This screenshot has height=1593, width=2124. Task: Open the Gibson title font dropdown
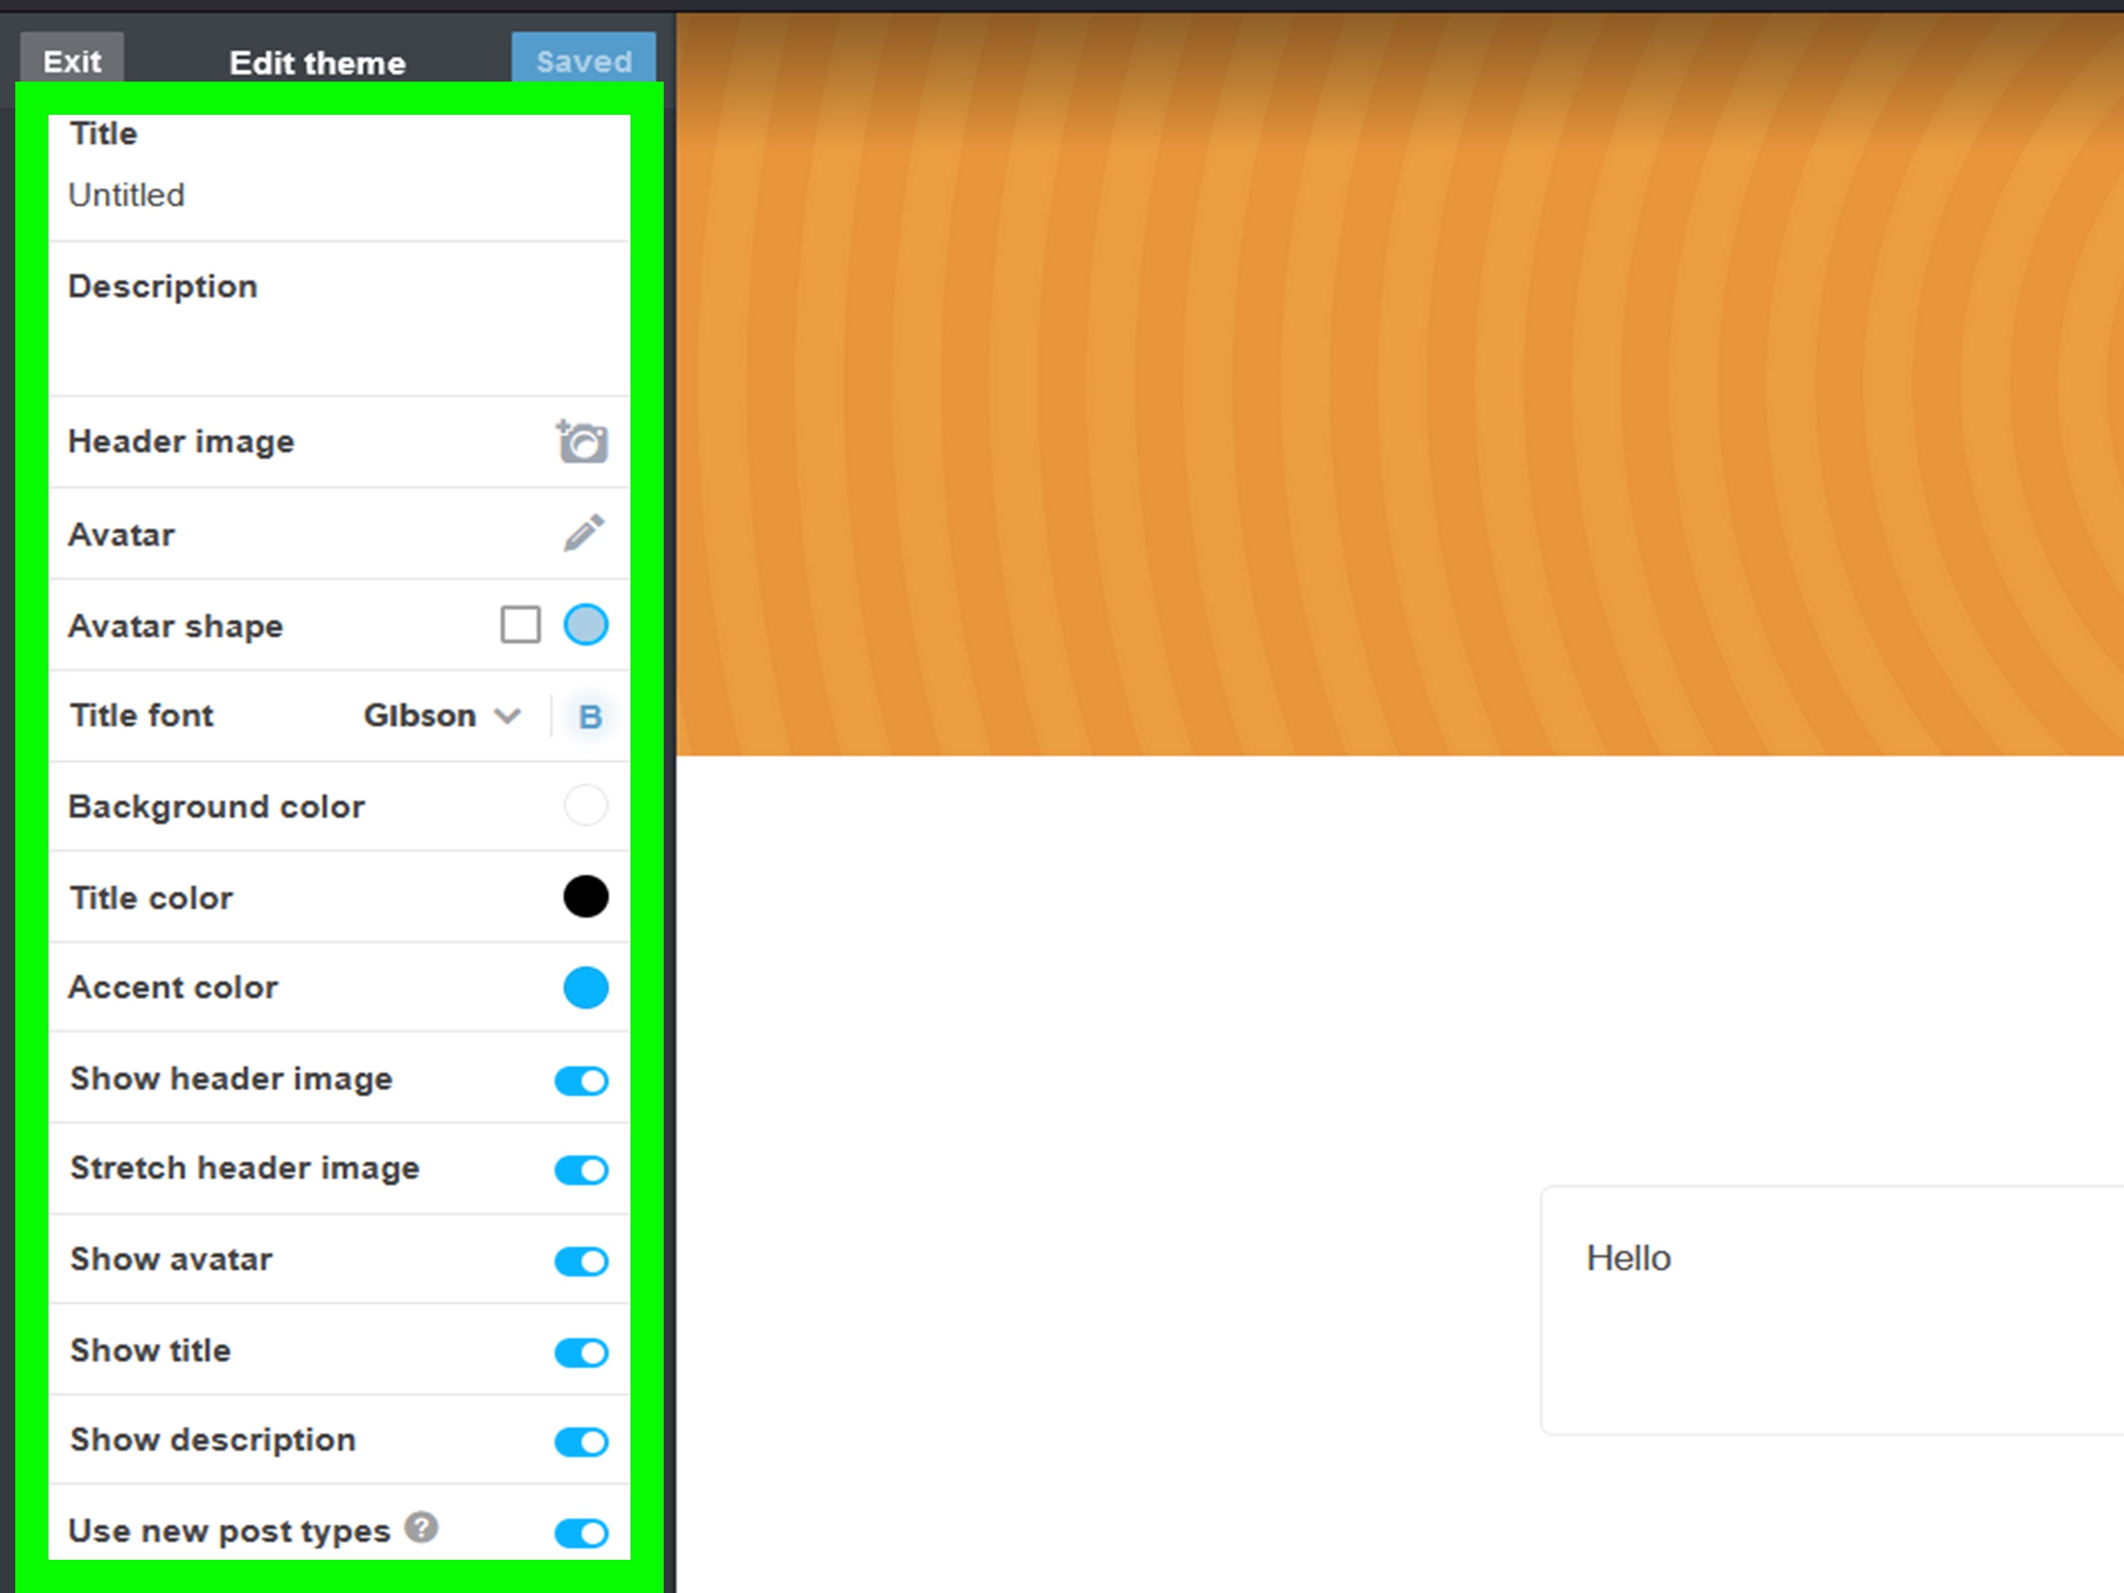441,716
